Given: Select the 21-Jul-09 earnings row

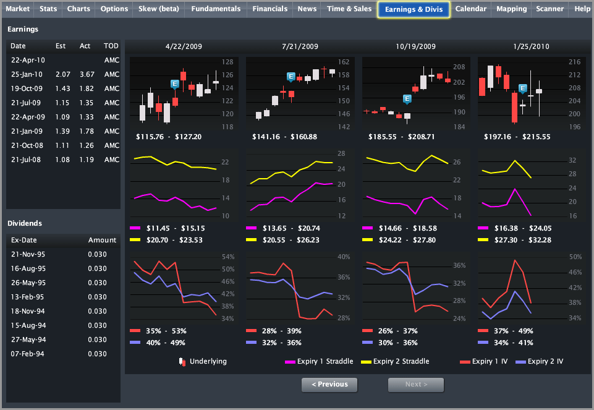Looking at the screenshot, I should 63,103.
